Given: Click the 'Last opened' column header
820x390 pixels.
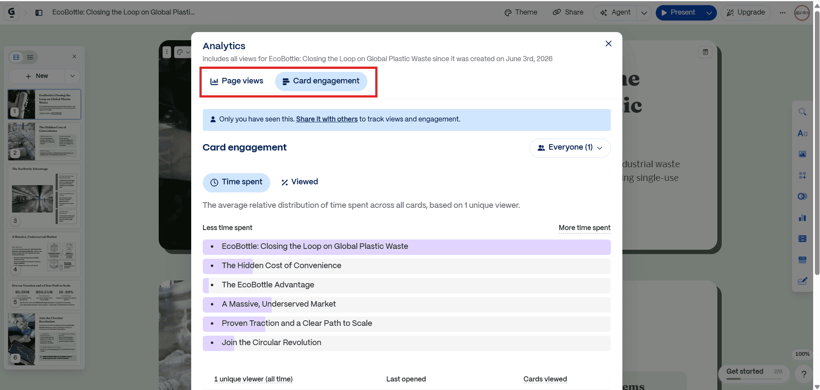Looking at the screenshot, I should pos(406,379).
